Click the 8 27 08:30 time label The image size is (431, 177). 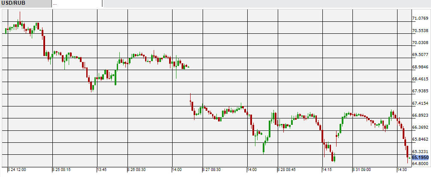212,170
